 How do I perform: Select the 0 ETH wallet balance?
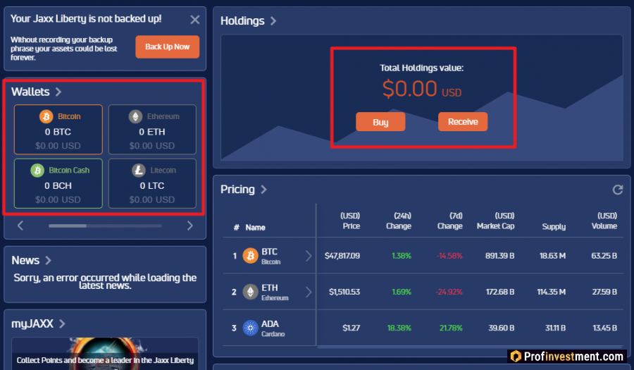152,132
